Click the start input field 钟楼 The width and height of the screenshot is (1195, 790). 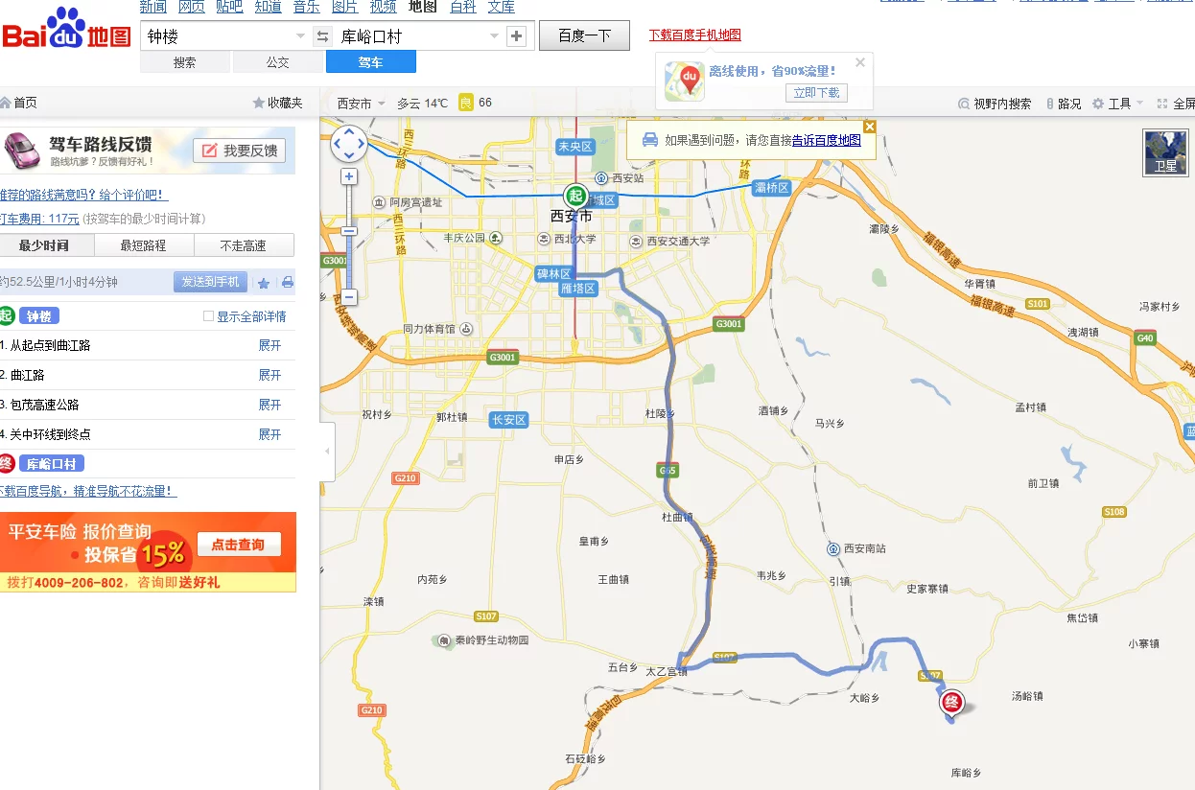pos(216,36)
